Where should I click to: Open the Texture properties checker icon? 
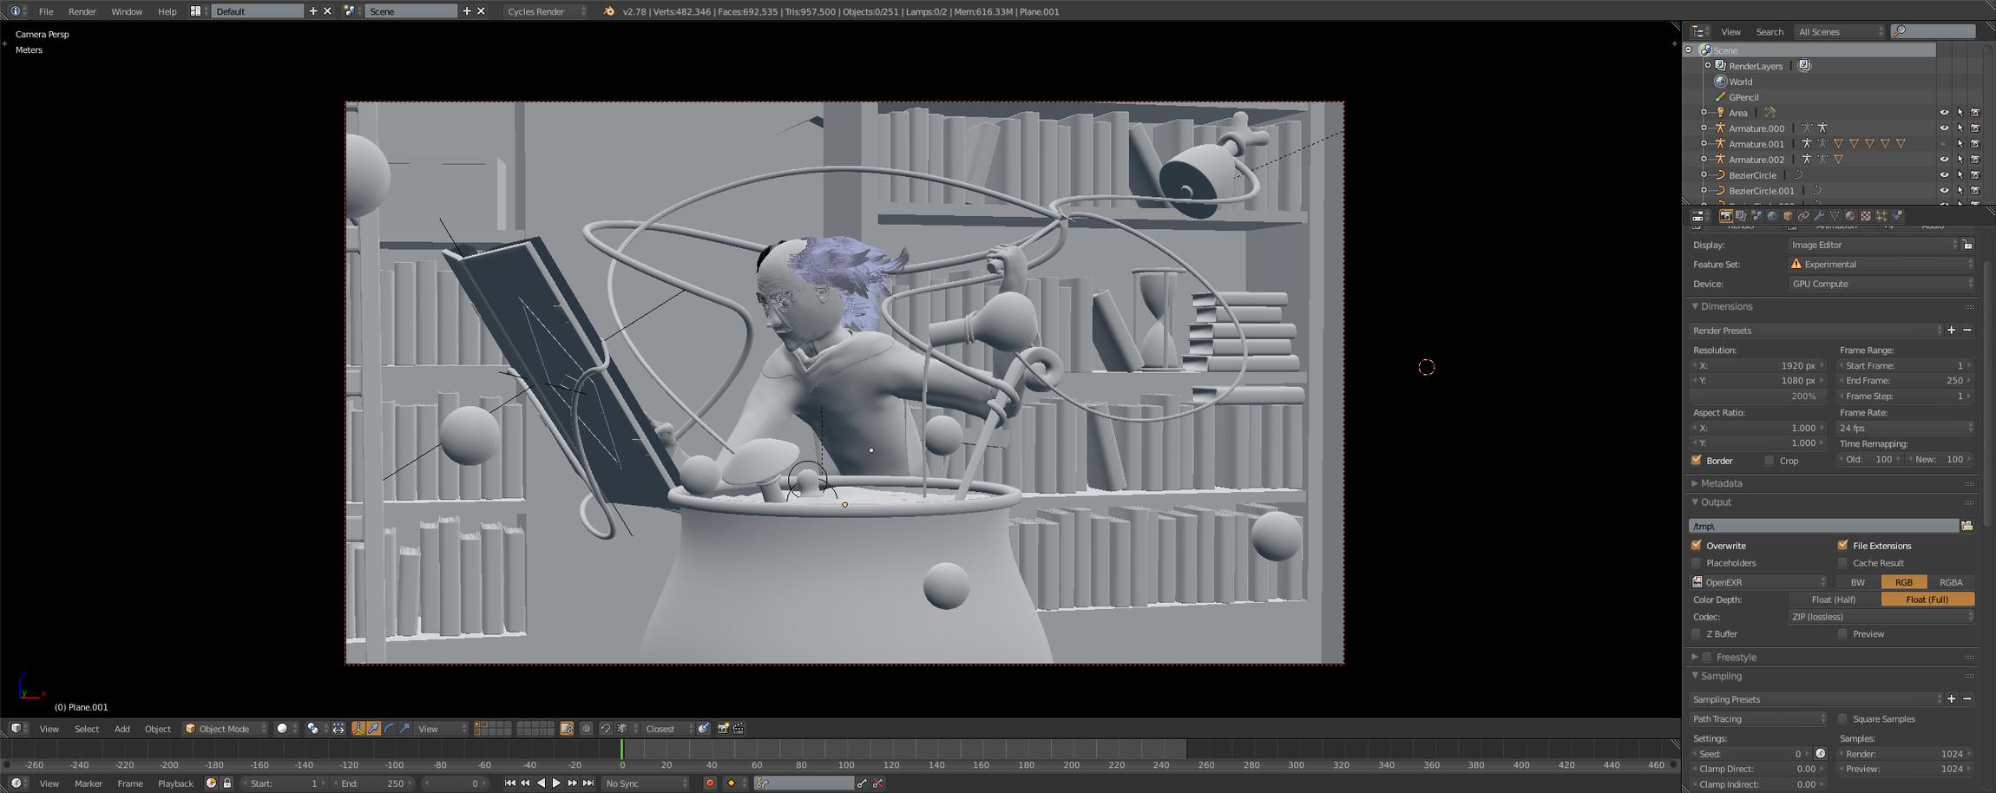tap(1866, 216)
